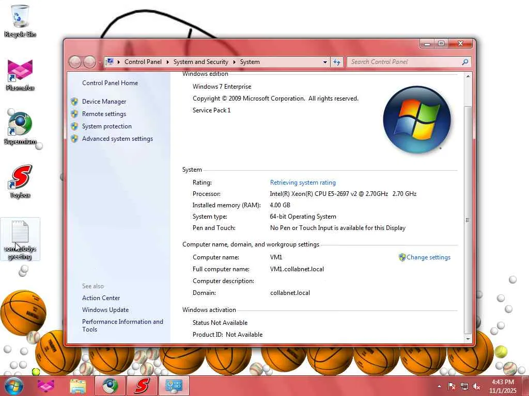Image resolution: width=529 pixels, height=396 pixels.
Task: Click the Intel(R) Xeon(R) processor text
Action: pyautogui.click(x=343, y=194)
